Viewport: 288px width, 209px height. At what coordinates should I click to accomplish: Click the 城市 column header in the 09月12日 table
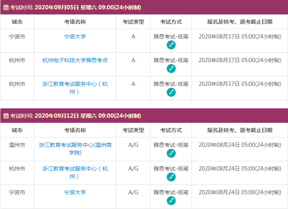(x=17, y=130)
